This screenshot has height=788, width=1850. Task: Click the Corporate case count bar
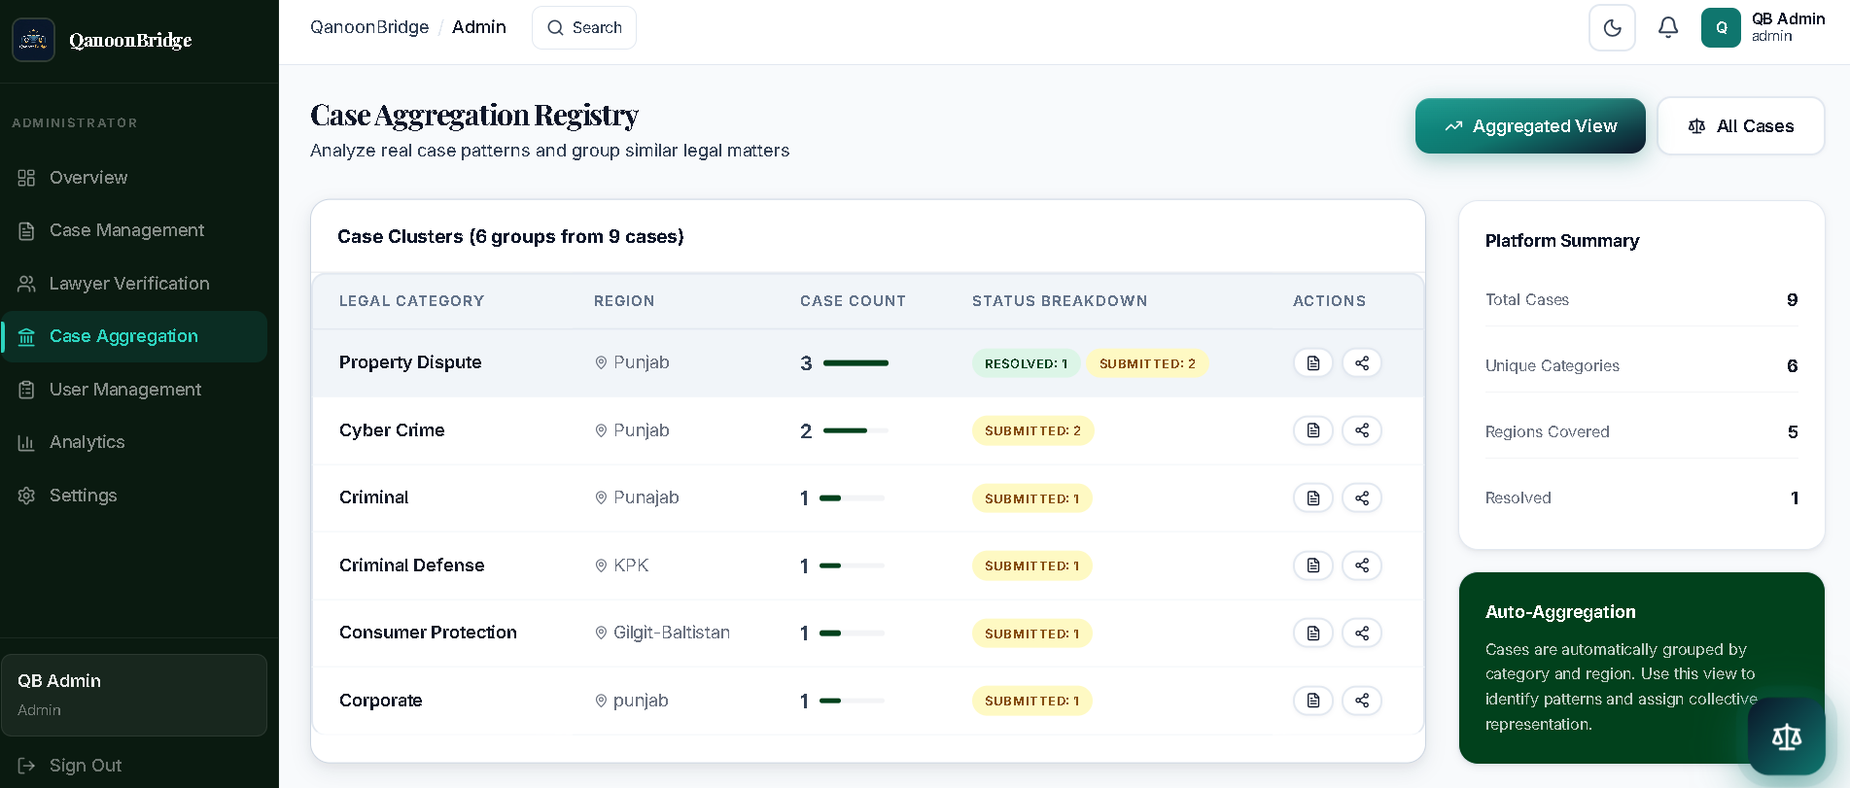853,701
